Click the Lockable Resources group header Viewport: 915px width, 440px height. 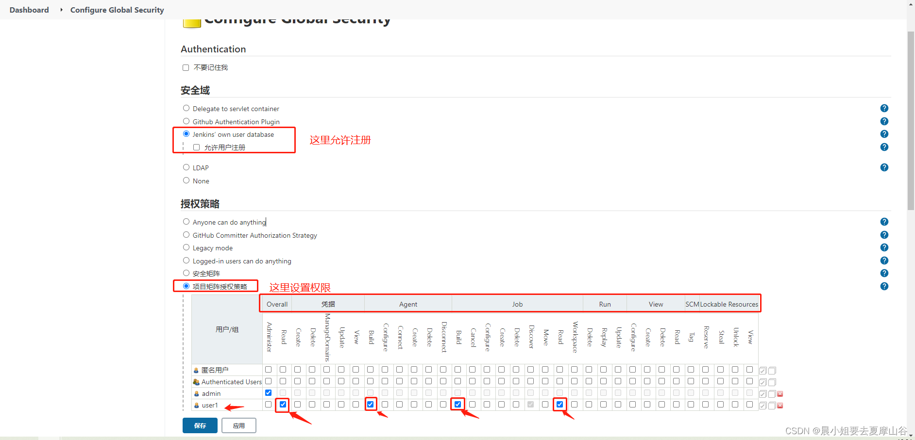pyautogui.click(x=729, y=304)
